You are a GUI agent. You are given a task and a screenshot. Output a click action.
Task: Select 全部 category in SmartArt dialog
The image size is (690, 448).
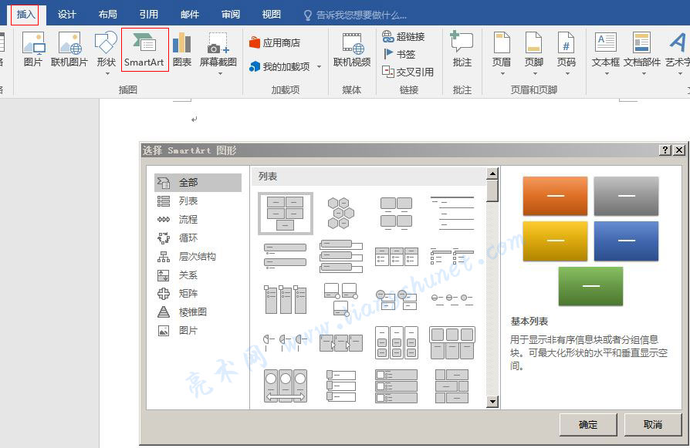coord(198,183)
